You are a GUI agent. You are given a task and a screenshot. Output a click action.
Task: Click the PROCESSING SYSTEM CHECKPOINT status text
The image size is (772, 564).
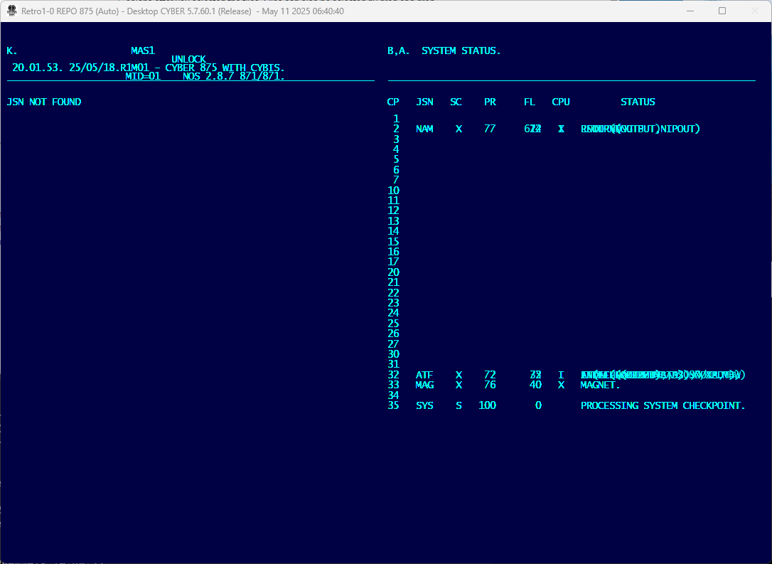click(663, 406)
